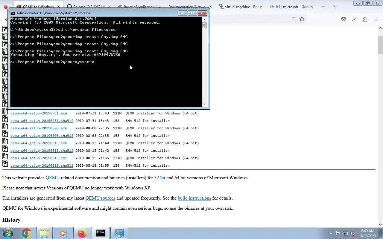Open qemu-w64-setup-20190731.exe link
Image resolution: width=383 pixels, height=239 pixels.
pyautogui.click(x=39, y=113)
